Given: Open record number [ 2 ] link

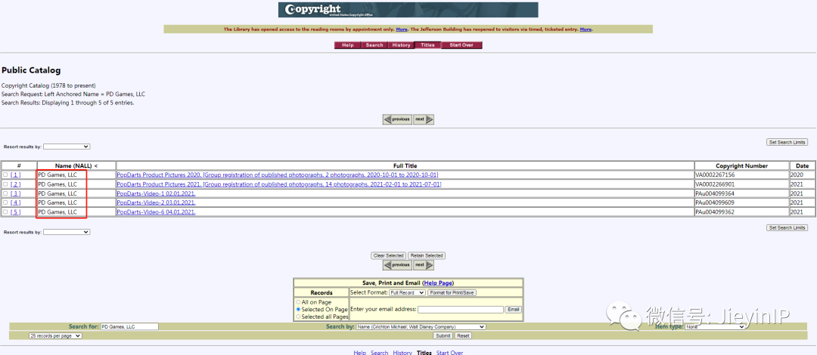Looking at the screenshot, I should pos(16,184).
